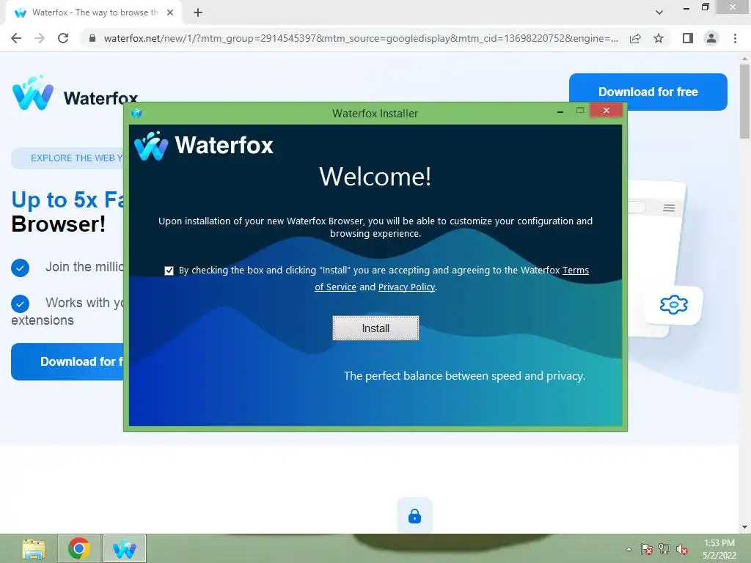Screen dimensions: 751x563
Task: Click the small installer title bar icon
Action: 136,113
